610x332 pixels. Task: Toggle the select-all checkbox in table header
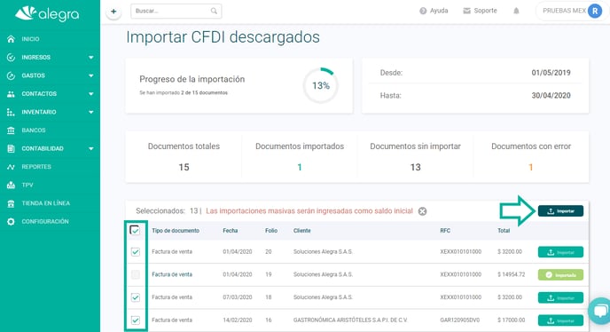point(135,230)
